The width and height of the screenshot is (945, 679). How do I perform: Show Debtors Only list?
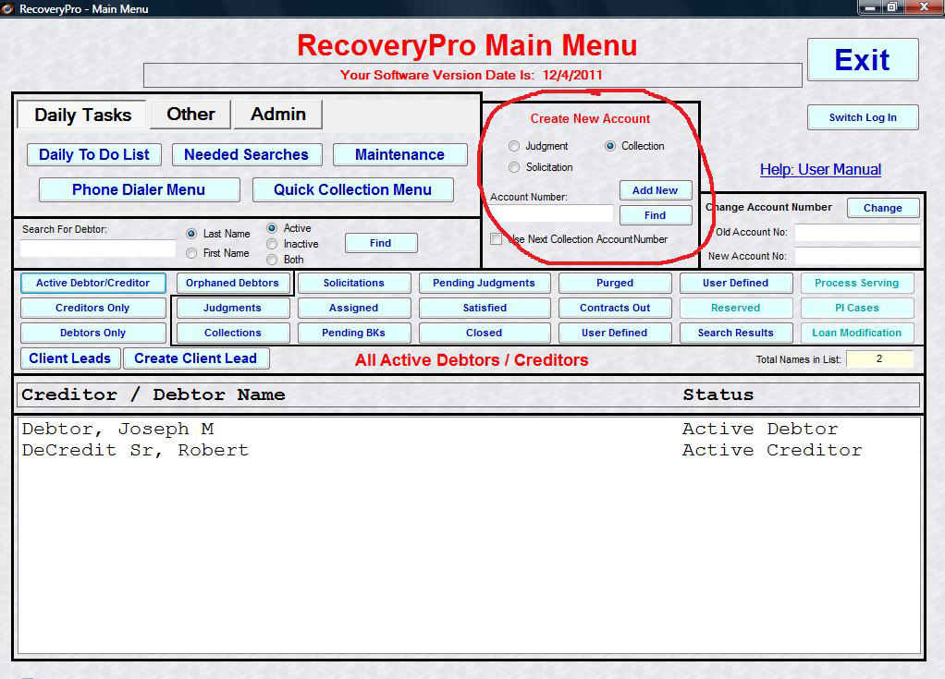tap(92, 333)
